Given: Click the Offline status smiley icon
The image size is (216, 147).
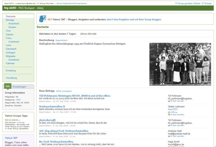Looking at the screenshot, I should [169, 112].
